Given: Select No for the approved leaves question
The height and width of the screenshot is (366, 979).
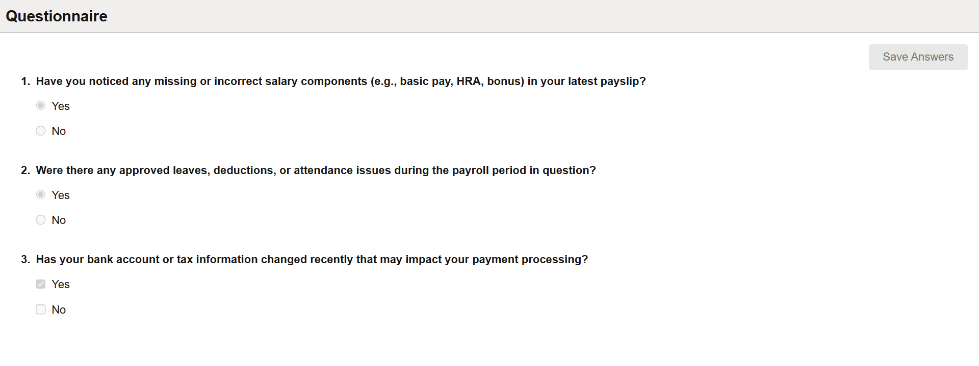Looking at the screenshot, I should [41, 220].
